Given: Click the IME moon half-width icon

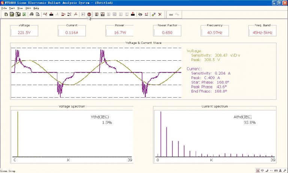Looking at the screenshot, I should click(x=267, y=171).
